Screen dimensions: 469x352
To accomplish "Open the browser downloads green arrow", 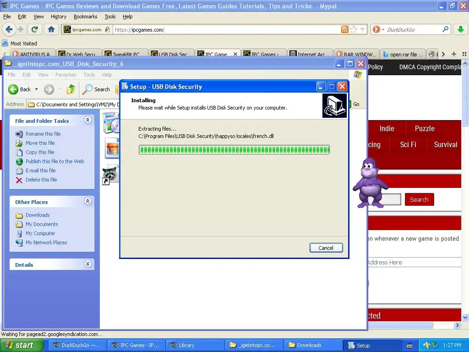I will point(461,29).
